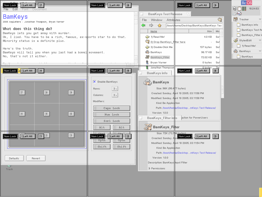Select BamKeys_Filter icon in file list
Image resolution: width=262 pixels, height=197 pixels.
(147, 57)
